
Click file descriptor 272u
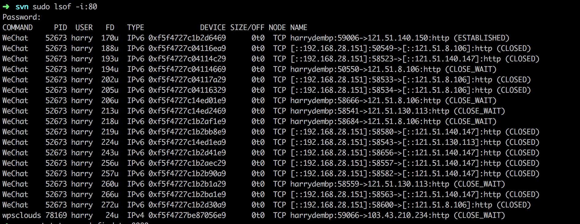[x=110, y=205]
